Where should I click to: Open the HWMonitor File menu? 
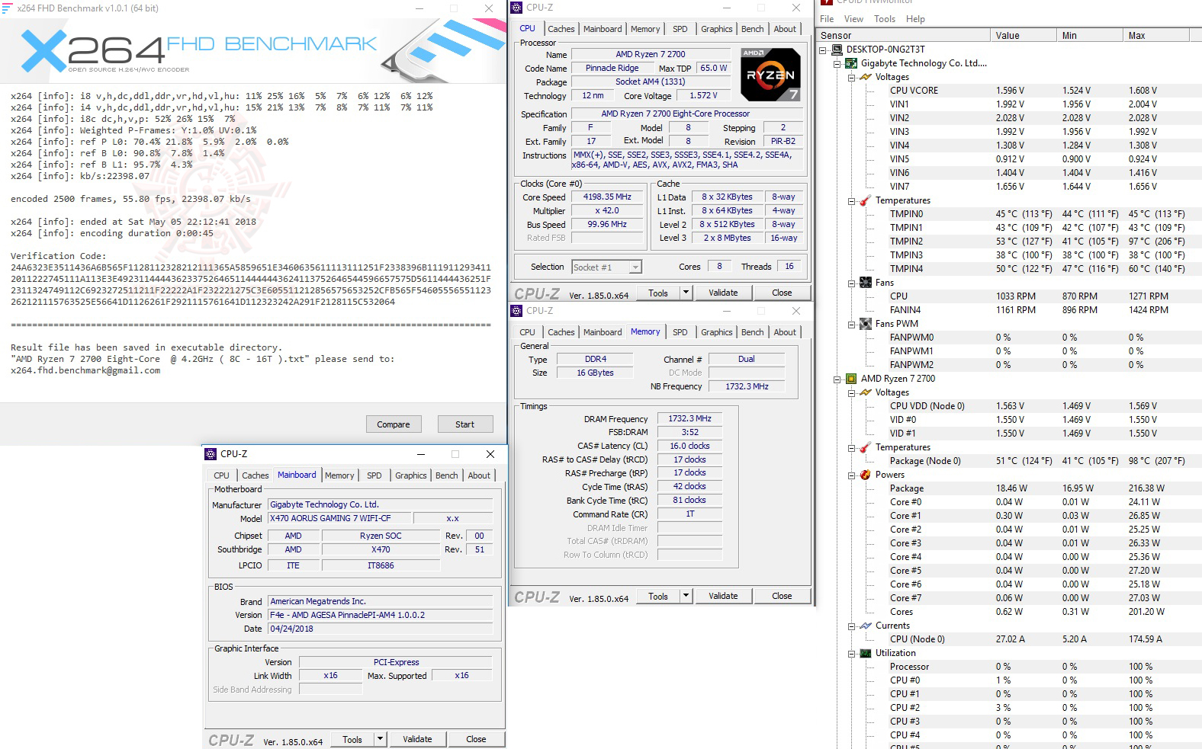[827, 19]
